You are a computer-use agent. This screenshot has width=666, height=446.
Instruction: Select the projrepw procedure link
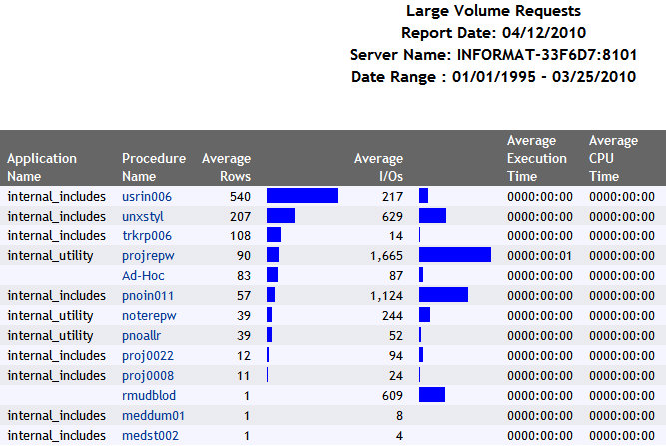coord(146,255)
